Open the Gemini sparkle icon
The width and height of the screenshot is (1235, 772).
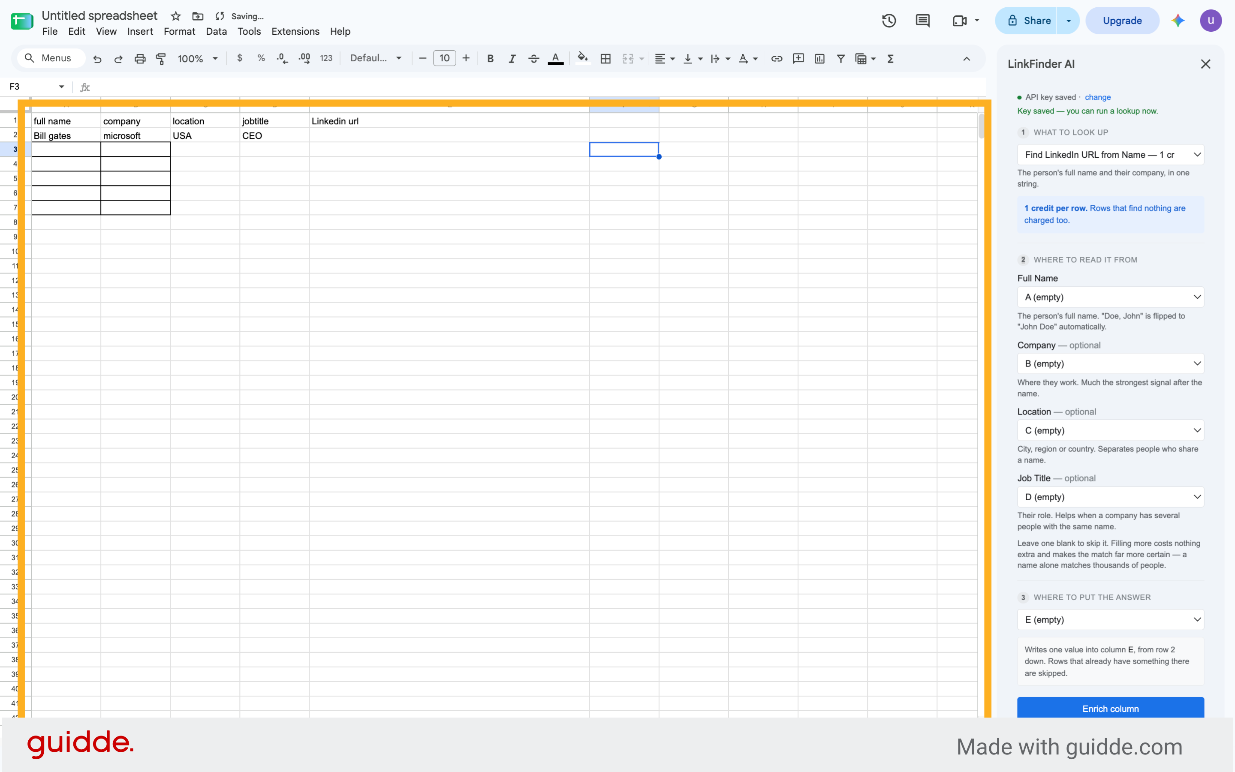[x=1178, y=21]
